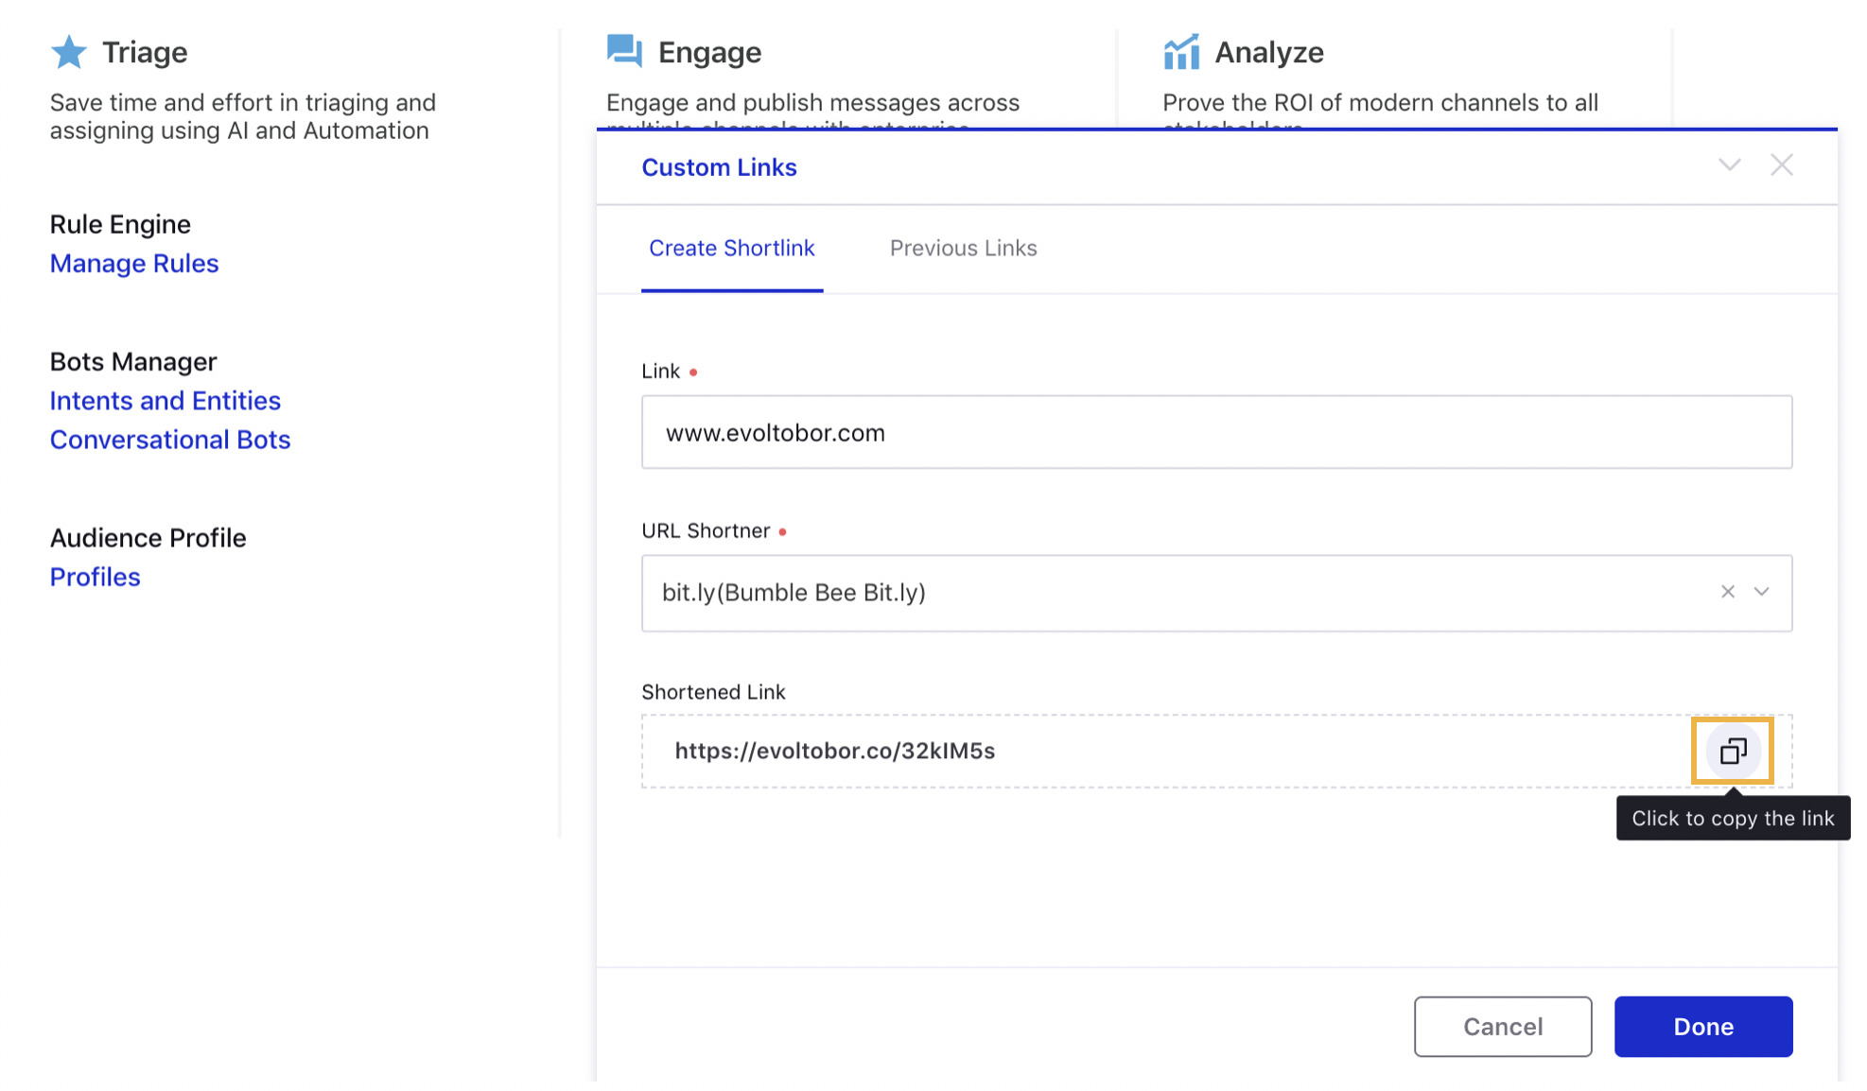The height and width of the screenshot is (1091, 1867).
Task: Toggle bit.ly Bumble Bee selection off
Action: [1728, 592]
